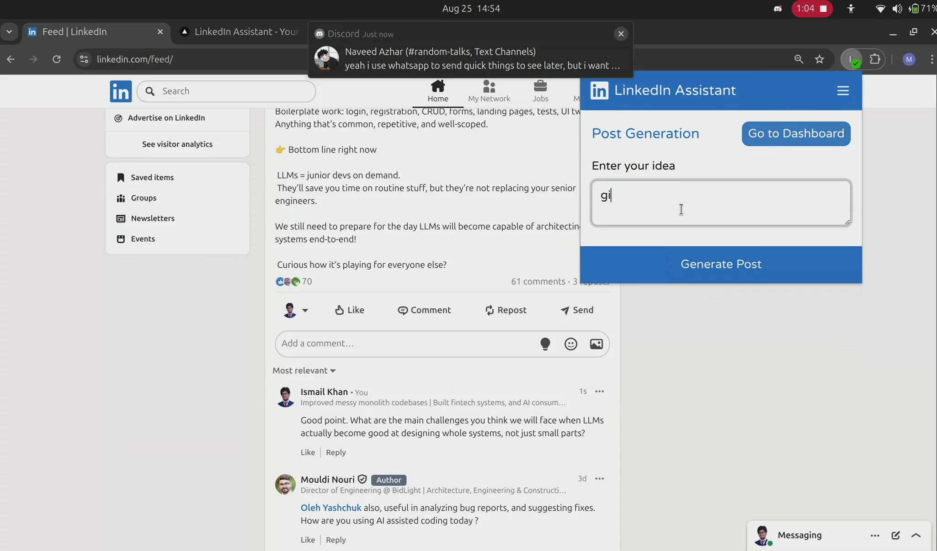Open Oleh Yashchuk's profile link
Image resolution: width=937 pixels, height=551 pixels.
point(330,508)
